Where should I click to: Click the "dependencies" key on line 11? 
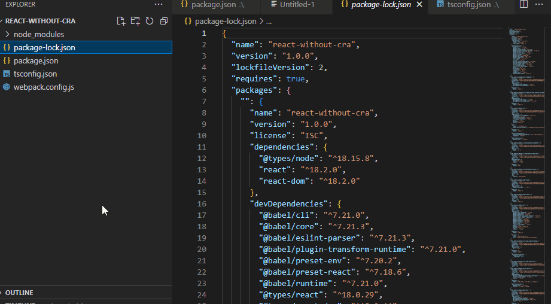pyautogui.click(x=282, y=147)
